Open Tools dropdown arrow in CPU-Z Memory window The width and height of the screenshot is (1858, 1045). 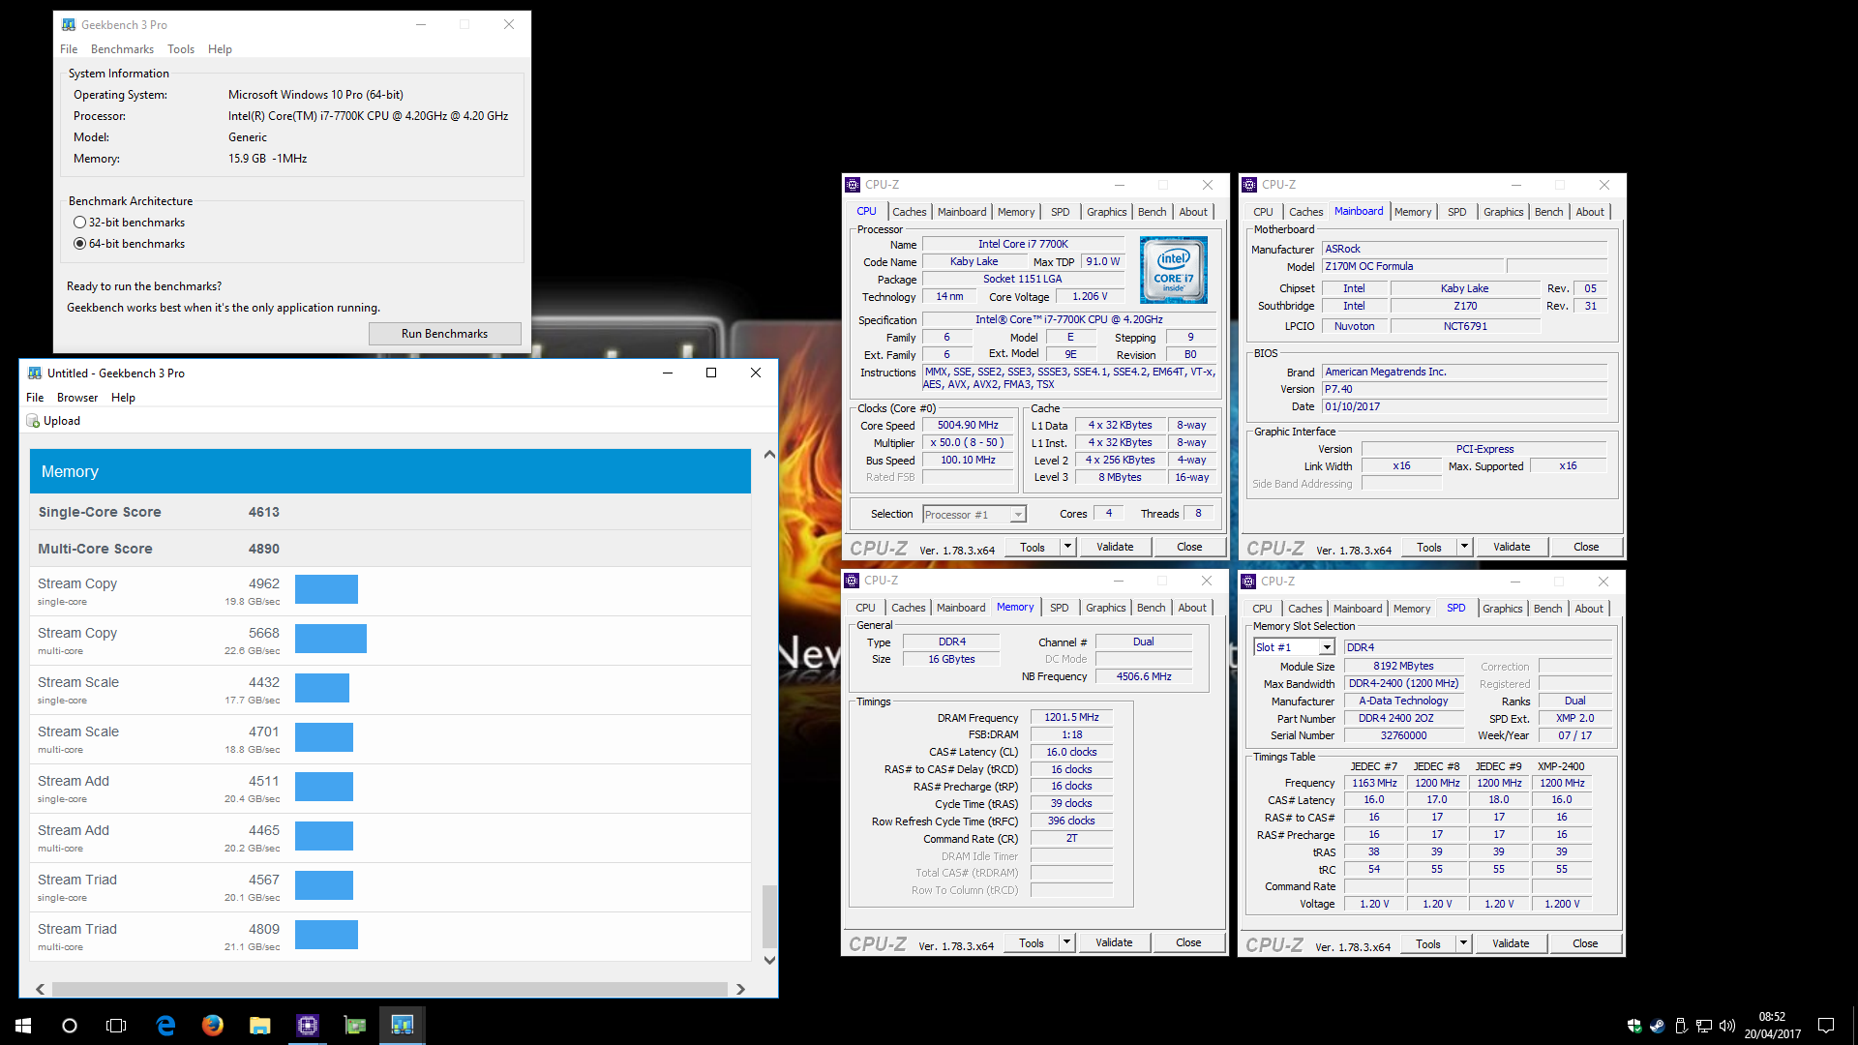point(1066,942)
